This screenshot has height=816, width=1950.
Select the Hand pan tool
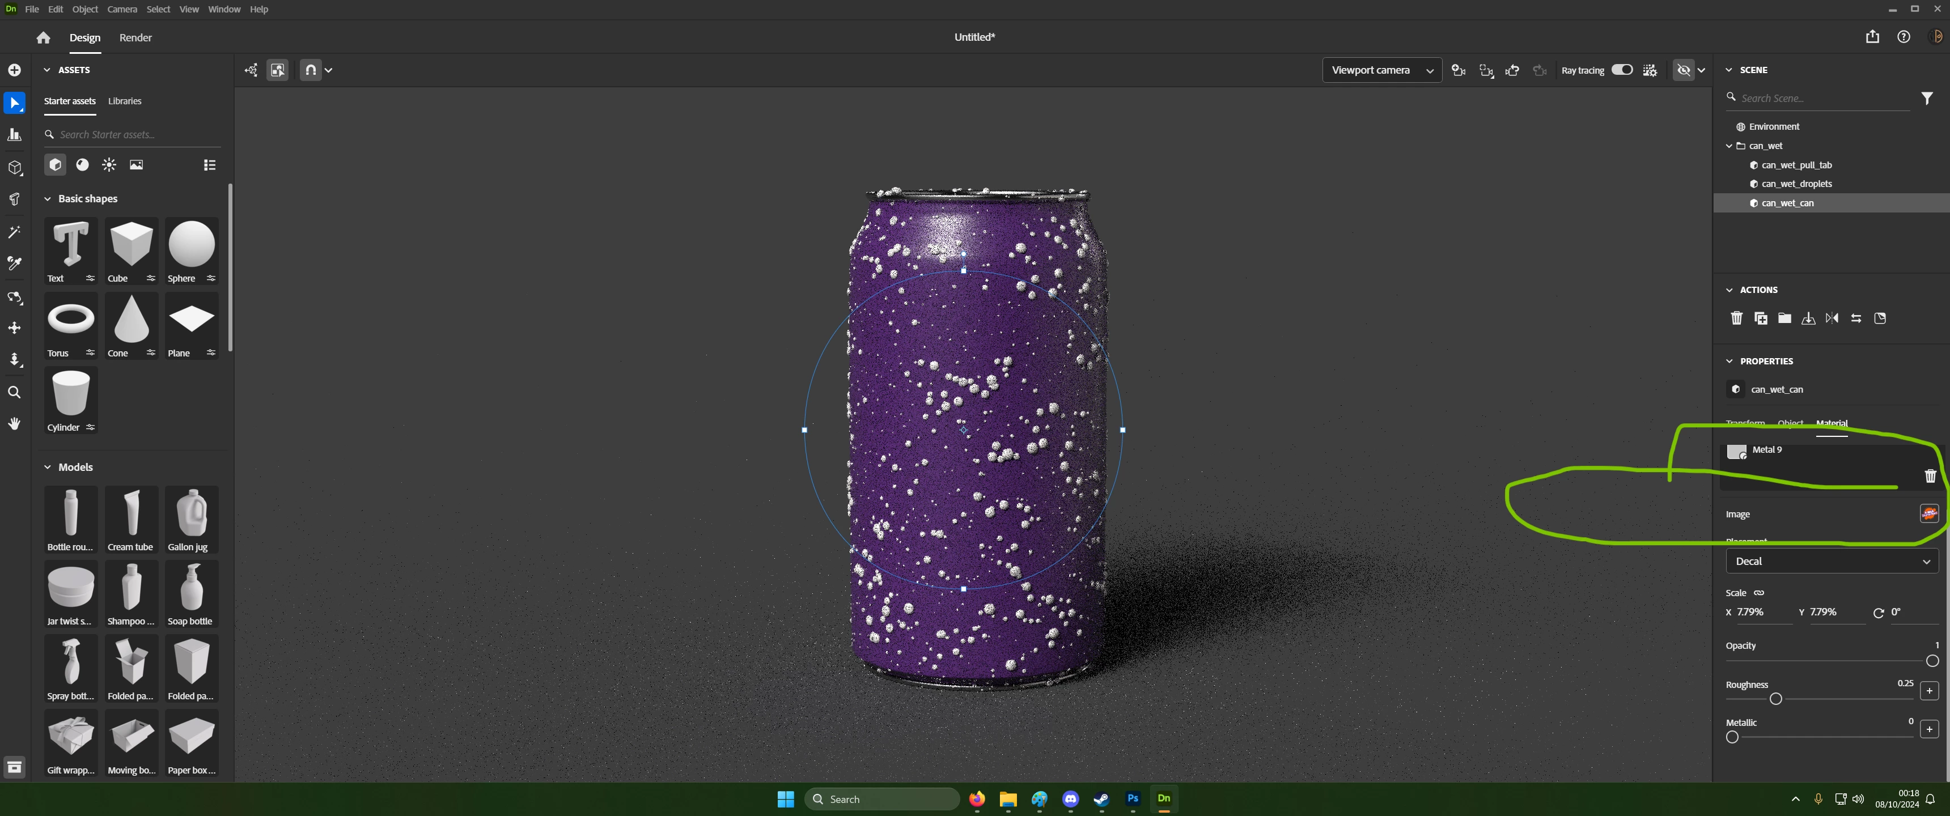[x=14, y=424]
